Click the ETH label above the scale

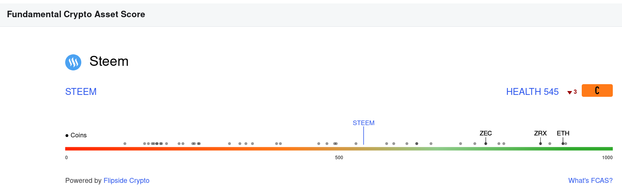(563, 133)
